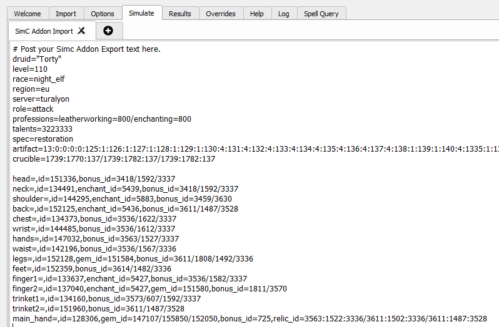The width and height of the screenshot is (499, 327).
Task: Select the SimC Addon Import sub-tab
Action: (x=44, y=31)
